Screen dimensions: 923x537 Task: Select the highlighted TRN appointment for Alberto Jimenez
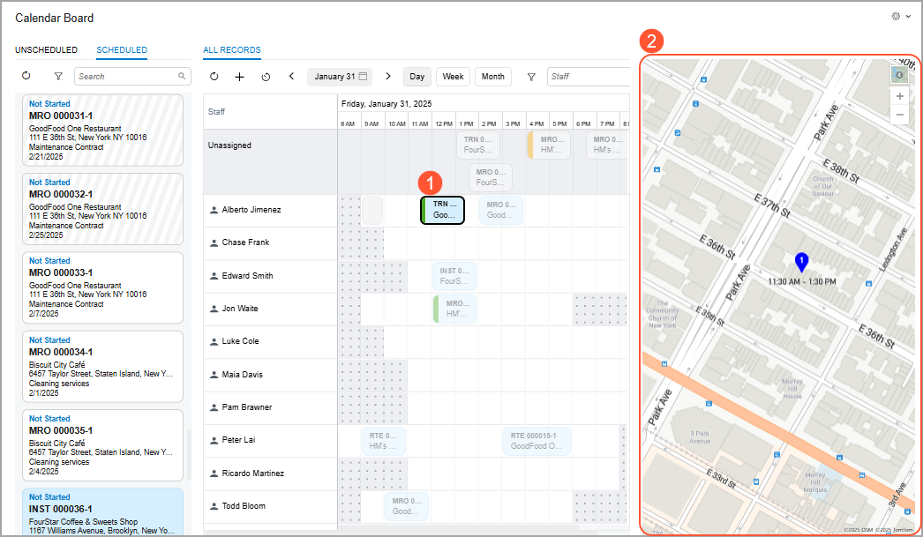(444, 210)
